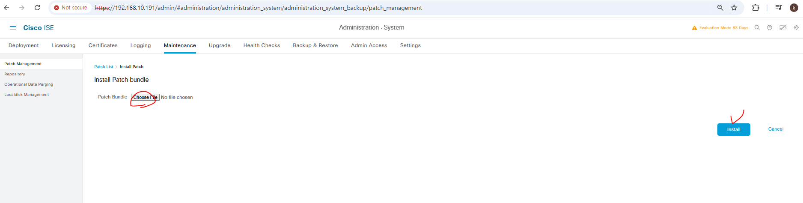
Task: Open the Not secure site info badge
Action: tap(71, 8)
